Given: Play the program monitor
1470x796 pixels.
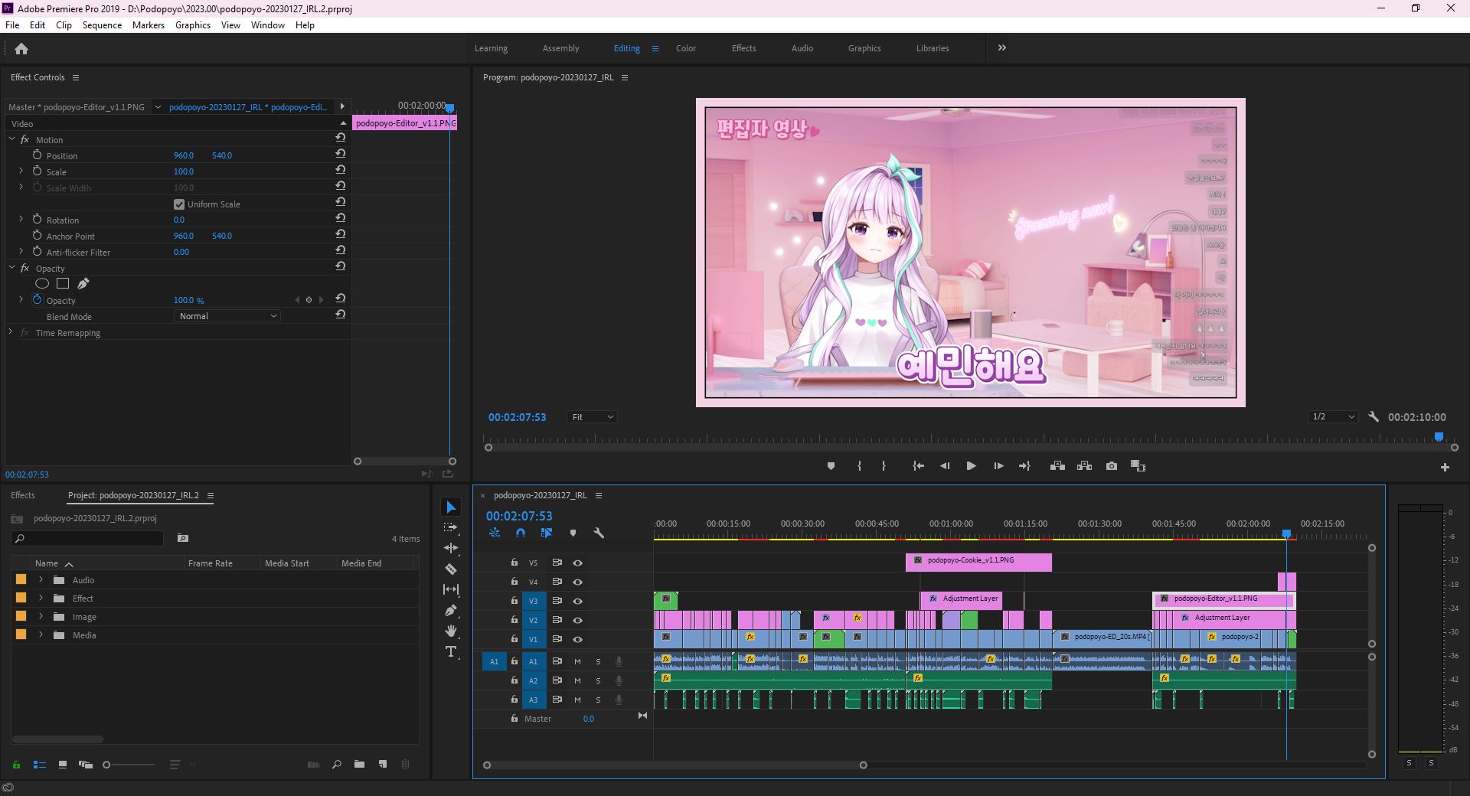Looking at the screenshot, I should 971,466.
